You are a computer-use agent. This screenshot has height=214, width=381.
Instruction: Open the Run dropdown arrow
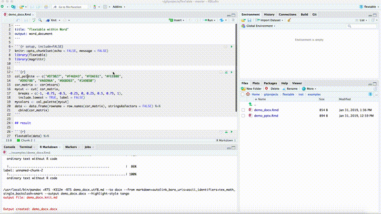click(215, 20)
